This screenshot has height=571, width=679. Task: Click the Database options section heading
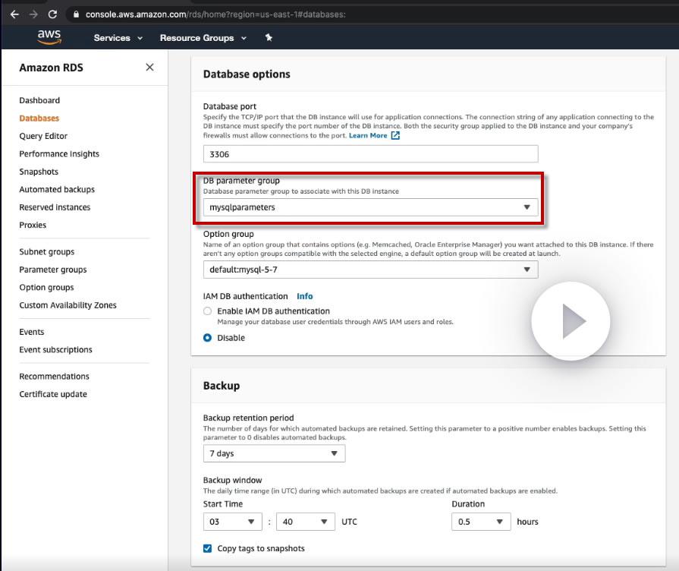point(247,74)
